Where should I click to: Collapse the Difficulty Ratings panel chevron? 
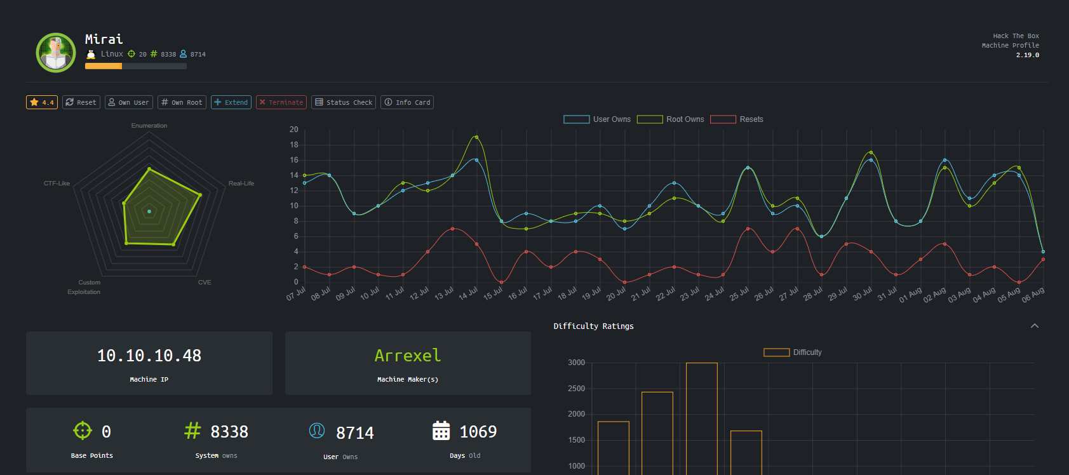[x=1035, y=326]
